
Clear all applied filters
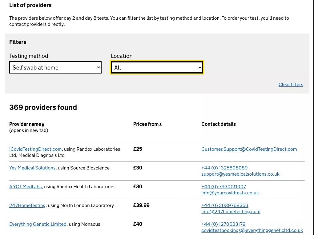(291, 85)
